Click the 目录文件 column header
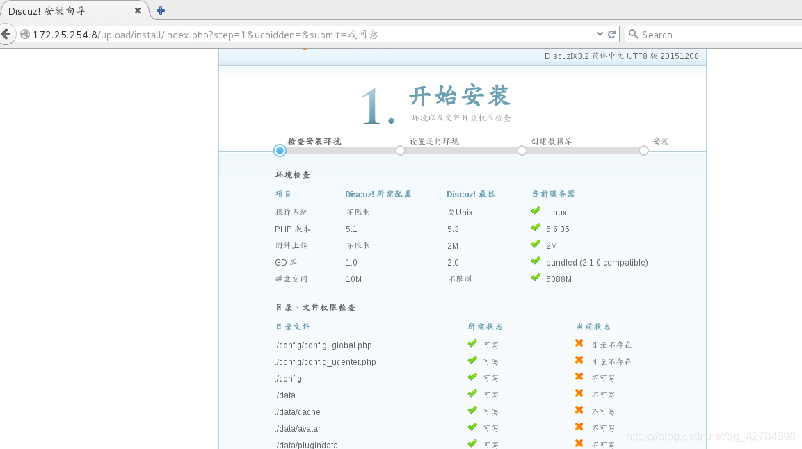Viewport: 802px width, 449px height. pyautogui.click(x=293, y=327)
